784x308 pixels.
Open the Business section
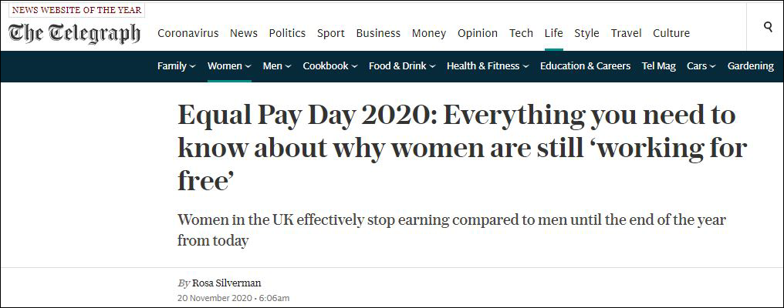378,33
